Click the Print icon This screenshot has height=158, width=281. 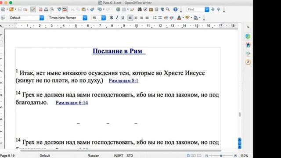(46, 9)
